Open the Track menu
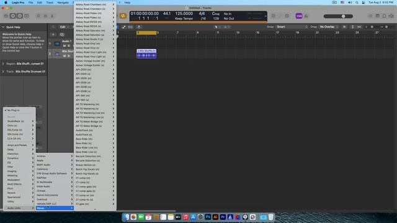The image size is (397, 223). (50, 2)
